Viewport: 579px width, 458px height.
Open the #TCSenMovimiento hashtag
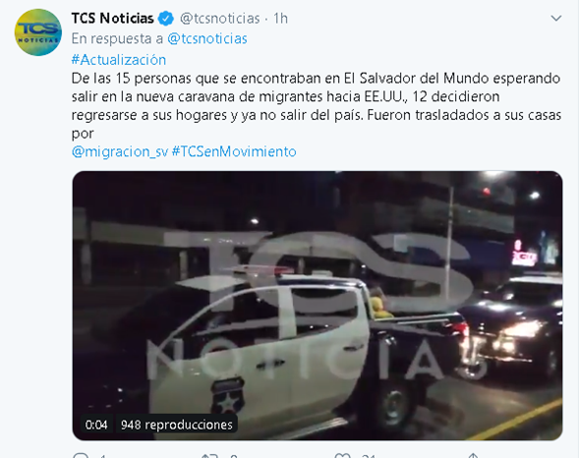click(234, 151)
